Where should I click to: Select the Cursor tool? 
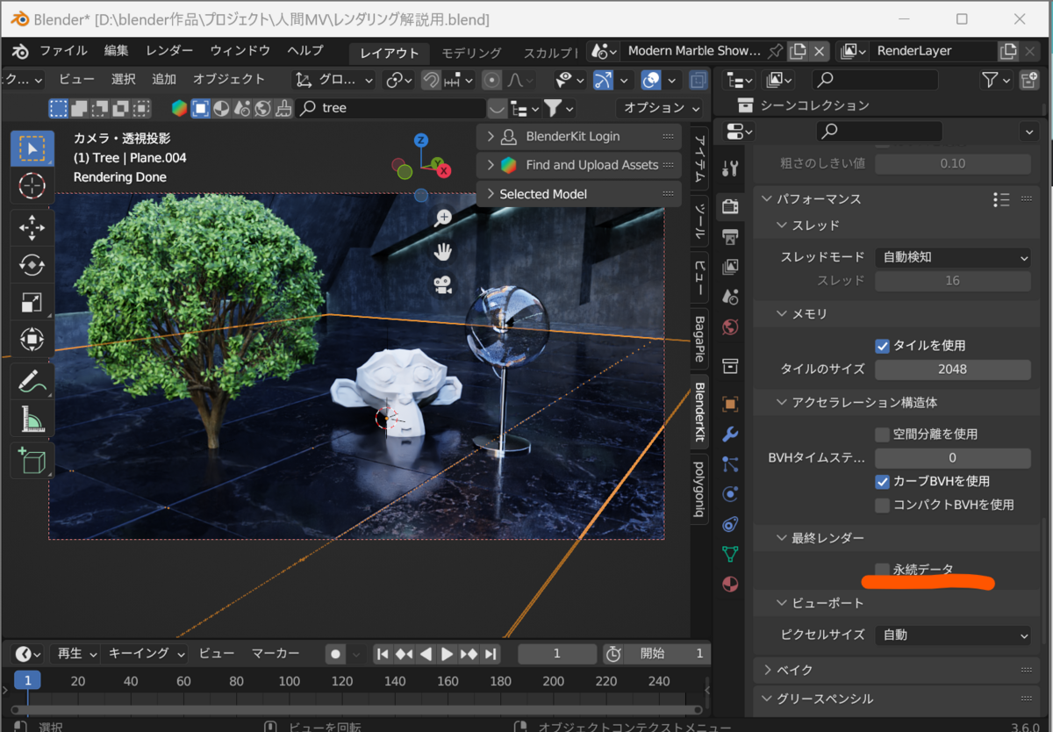[32, 185]
